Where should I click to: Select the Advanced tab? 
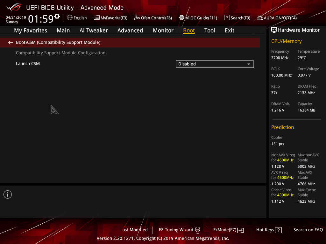[130, 30]
